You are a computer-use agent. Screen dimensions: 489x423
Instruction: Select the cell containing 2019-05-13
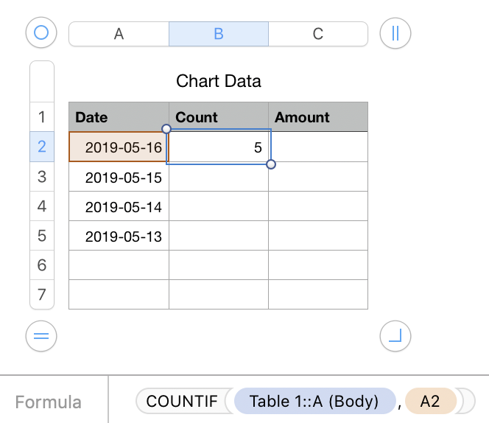pyautogui.click(x=119, y=236)
